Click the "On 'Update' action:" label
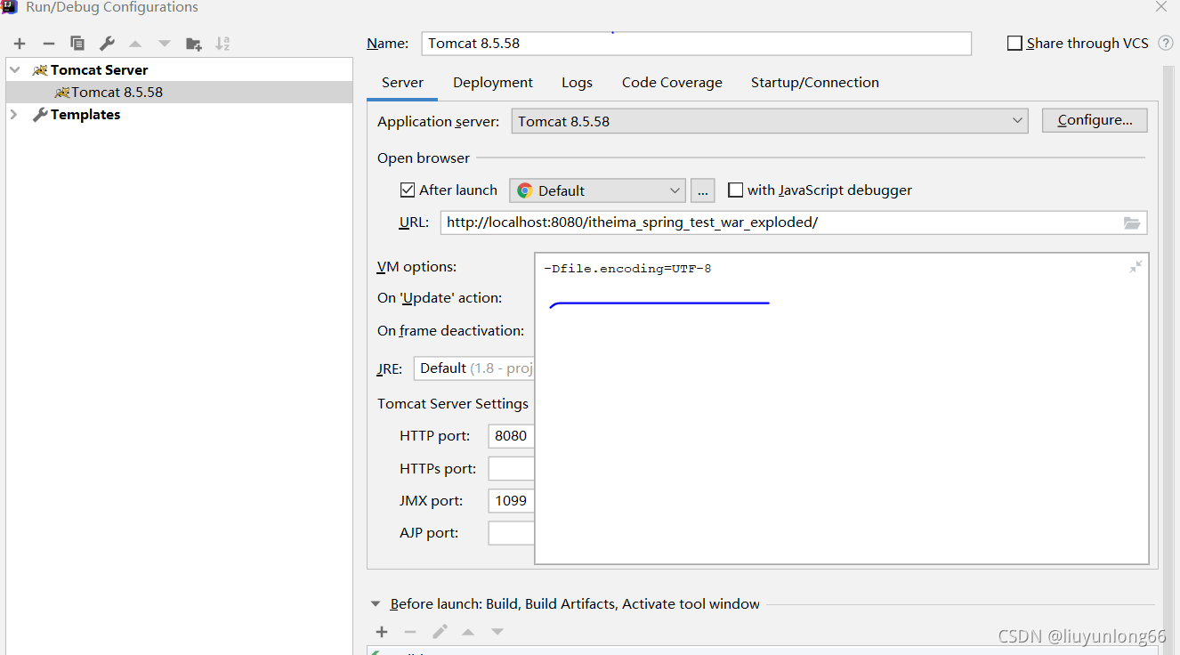Image resolution: width=1180 pixels, height=655 pixels. (x=440, y=297)
